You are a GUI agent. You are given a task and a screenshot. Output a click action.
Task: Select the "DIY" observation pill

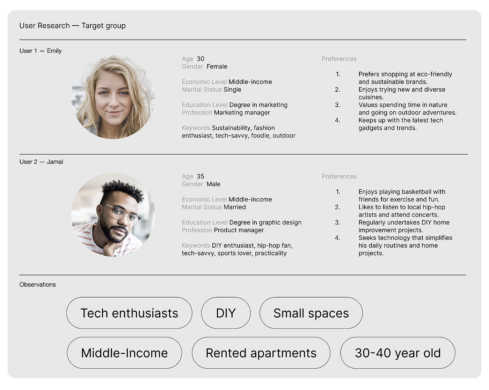[x=226, y=313]
